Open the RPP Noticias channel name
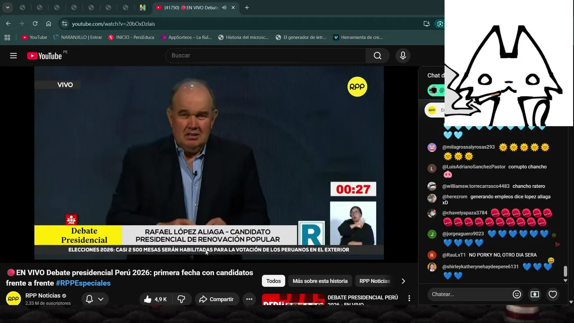The width and height of the screenshot is (574, 323). (43, 296)
